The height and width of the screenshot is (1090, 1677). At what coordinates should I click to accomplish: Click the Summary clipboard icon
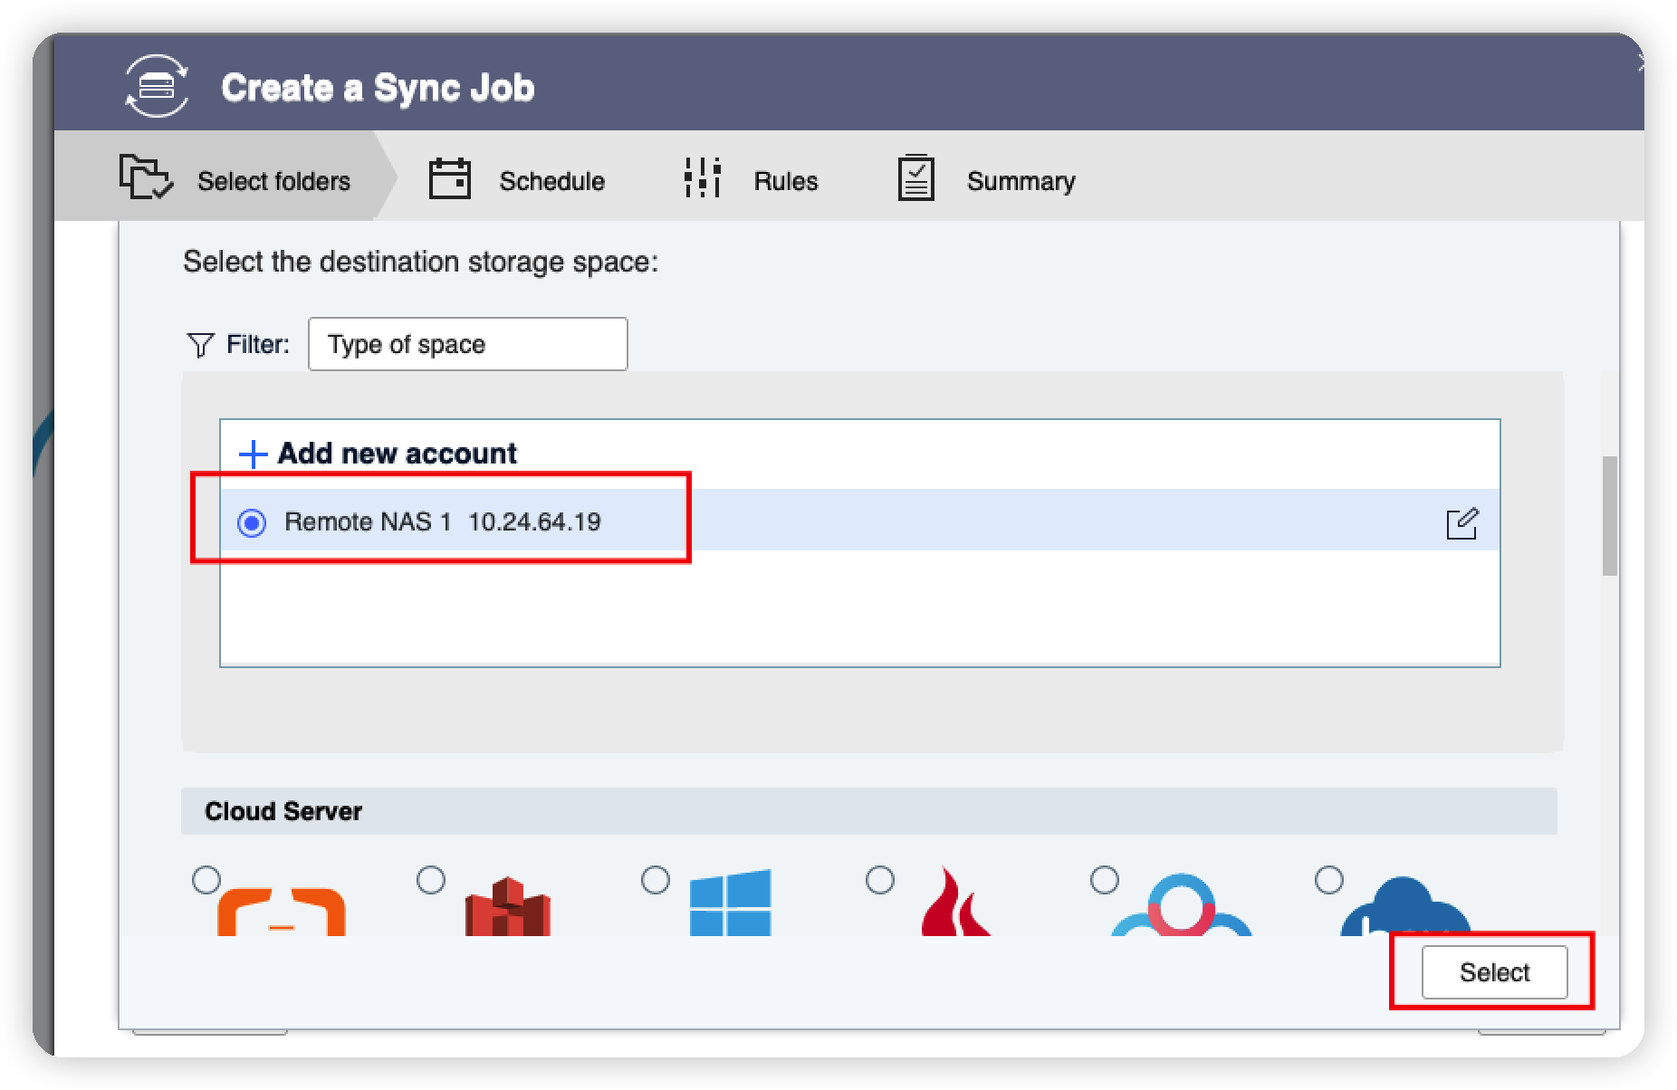915,178
